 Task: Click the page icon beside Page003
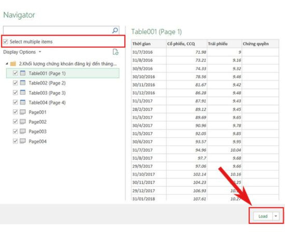click(x=23, y=132)
